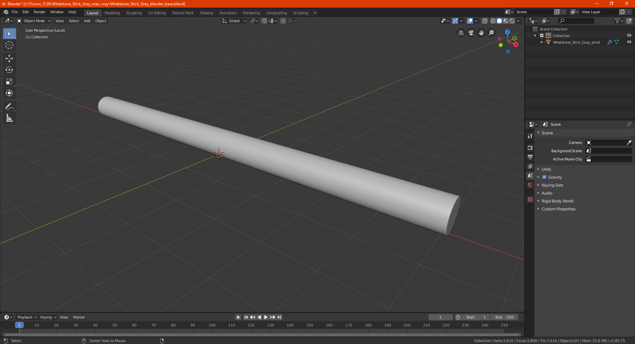Screen dimensions: 635x344
Task: Toggle the Gravity checkbox
Action: coord(544,177)
